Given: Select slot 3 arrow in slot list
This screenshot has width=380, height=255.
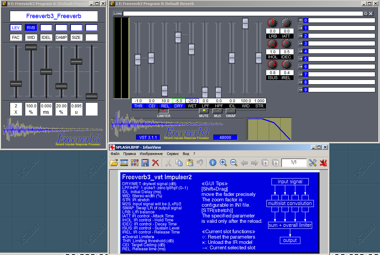Looking at the screenshot, I should [x=300, y=44].
